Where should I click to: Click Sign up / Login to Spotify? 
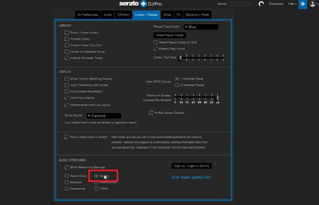click(x=192, y=166)
